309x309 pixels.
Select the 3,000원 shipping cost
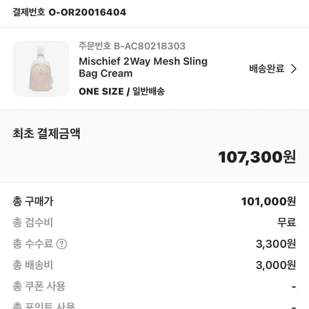(276, 265)
